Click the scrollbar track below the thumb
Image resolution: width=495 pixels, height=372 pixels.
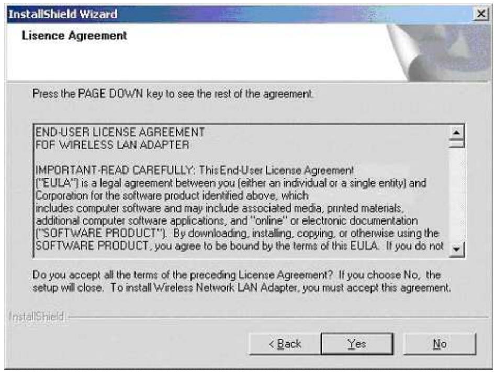[456, 195]
